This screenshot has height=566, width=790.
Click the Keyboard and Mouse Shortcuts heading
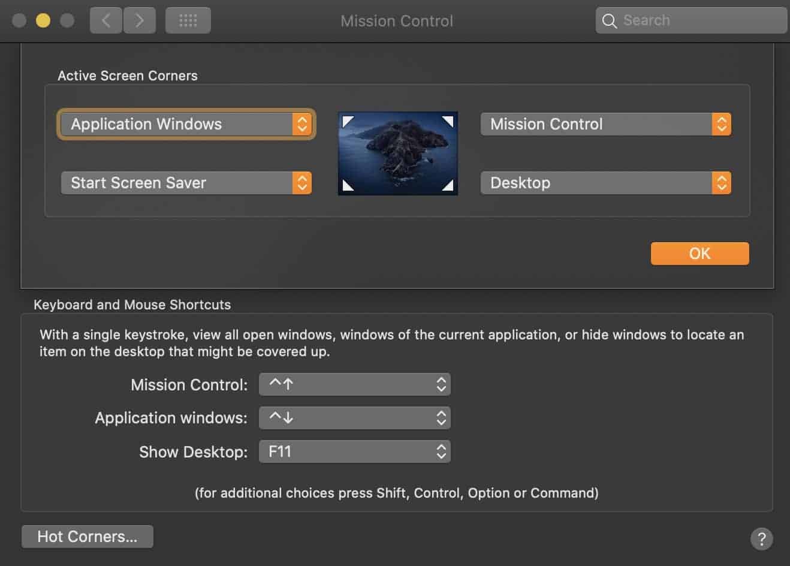click(132, 305)
